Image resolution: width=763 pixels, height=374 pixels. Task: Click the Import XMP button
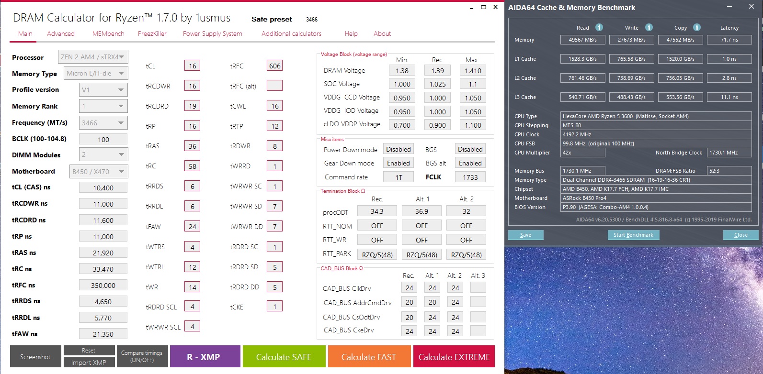click(89, 363)
